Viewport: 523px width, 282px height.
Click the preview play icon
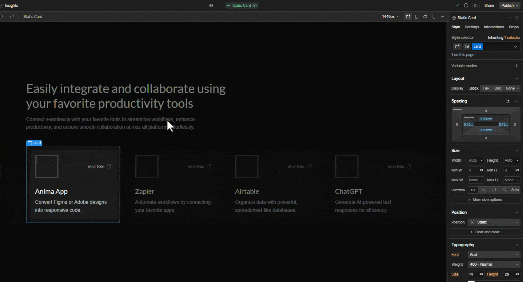(x=476, y=6)
